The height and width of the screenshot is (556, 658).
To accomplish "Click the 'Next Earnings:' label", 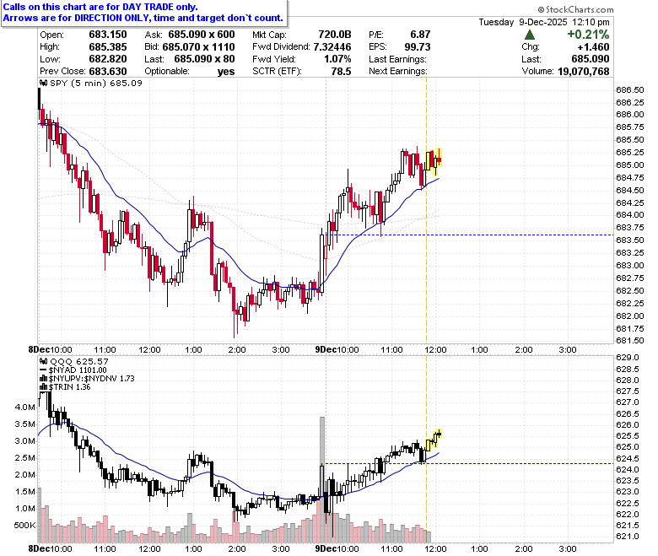I will [x=398, y=72].
